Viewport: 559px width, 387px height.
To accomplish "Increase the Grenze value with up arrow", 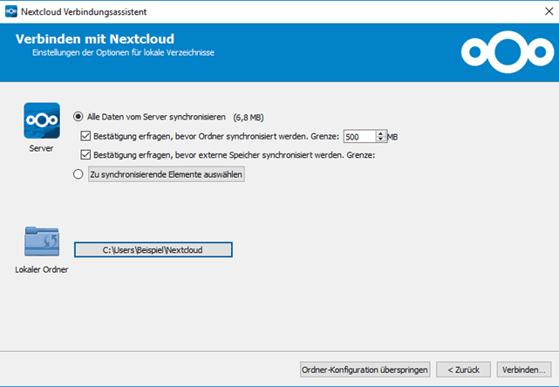I will pyautogui.click(x=381, y=133).
